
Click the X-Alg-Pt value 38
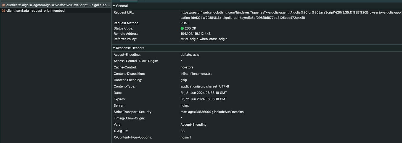click(183, 131)
